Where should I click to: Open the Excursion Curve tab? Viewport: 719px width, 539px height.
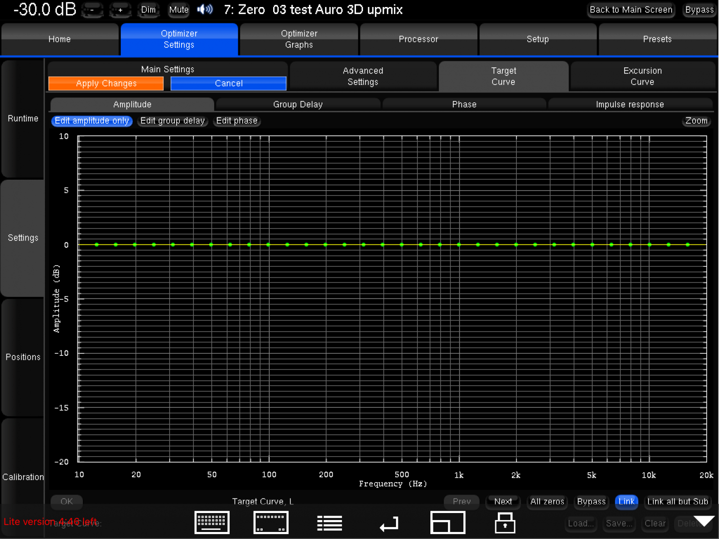coord(642,76)
